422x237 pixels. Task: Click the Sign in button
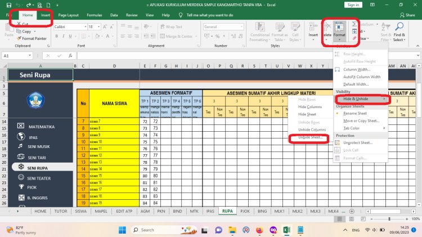353,5
